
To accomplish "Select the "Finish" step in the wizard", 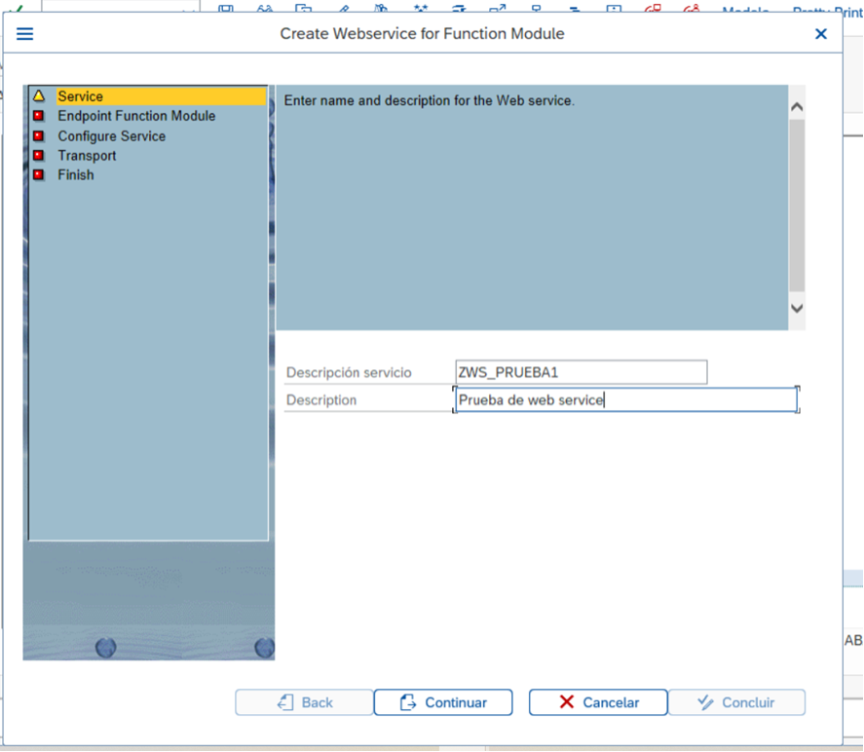I will coord(76,174).
